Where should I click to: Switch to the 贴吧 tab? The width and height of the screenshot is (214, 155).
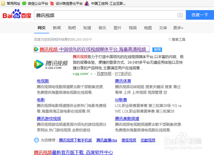pos(72,28)
